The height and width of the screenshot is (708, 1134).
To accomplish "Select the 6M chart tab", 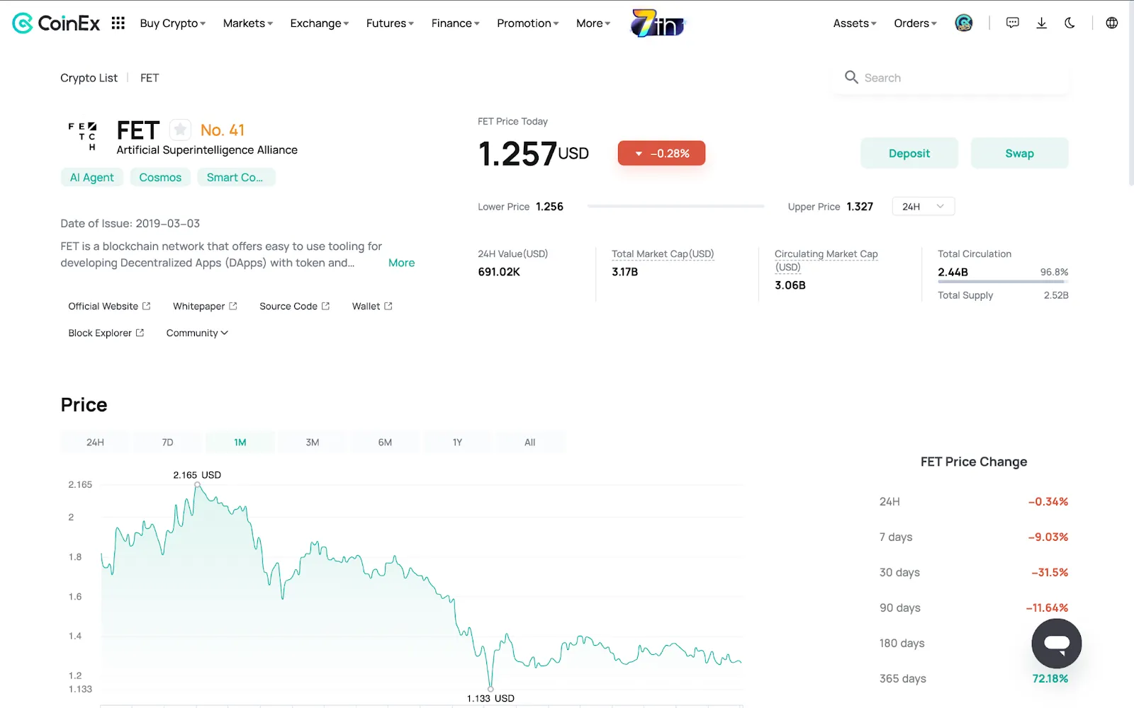I will tap(385, 442).
